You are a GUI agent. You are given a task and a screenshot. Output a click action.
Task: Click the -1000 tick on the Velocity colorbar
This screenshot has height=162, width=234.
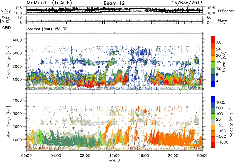[x=222, y=142]
